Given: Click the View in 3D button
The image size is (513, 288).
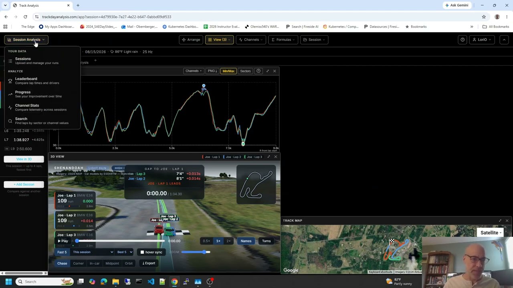Looking at the screenshot, I should point(24,159).
